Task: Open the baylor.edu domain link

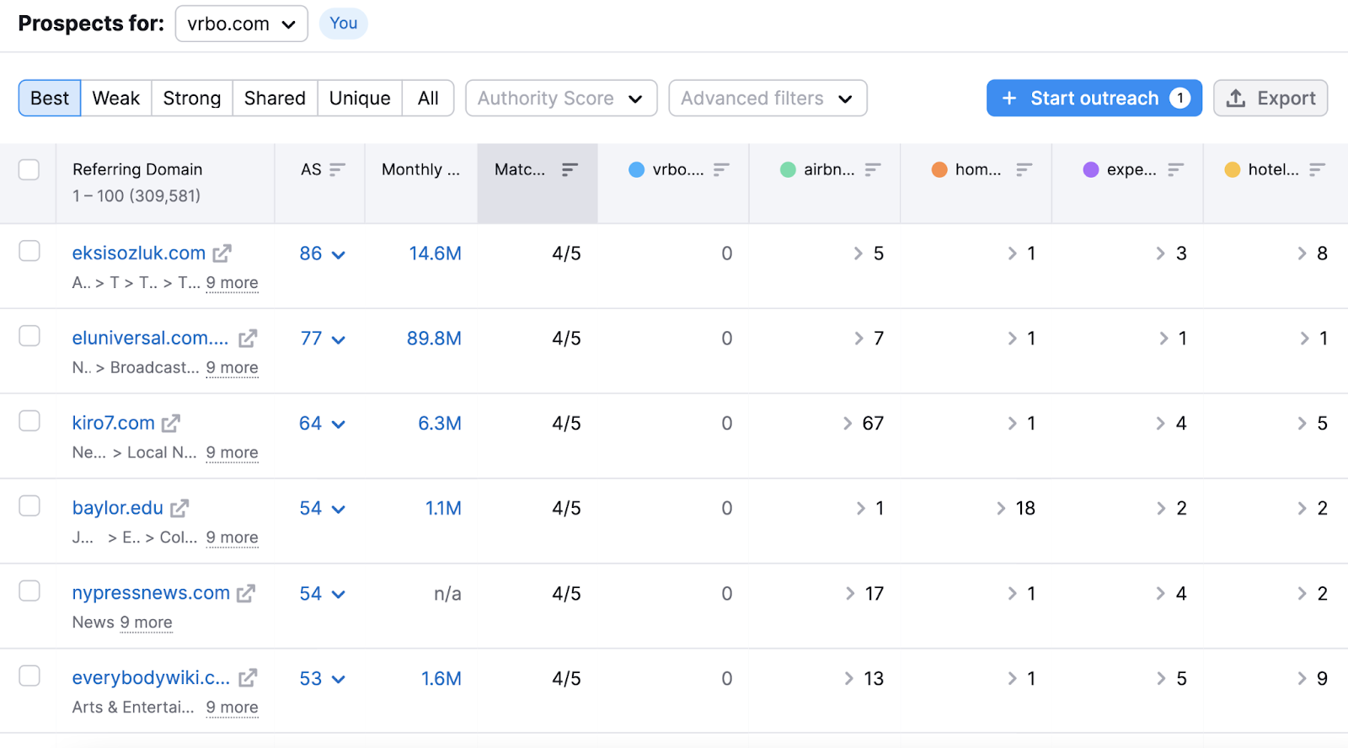Action: 118,509
